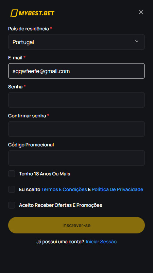
Task: Open the Termos E Condições link
Action: 64,189
